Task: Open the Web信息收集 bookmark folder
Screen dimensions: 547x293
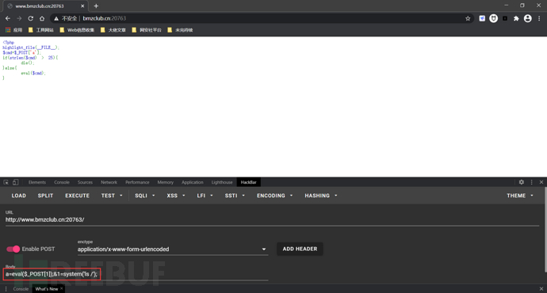Action: pos(77,30)
